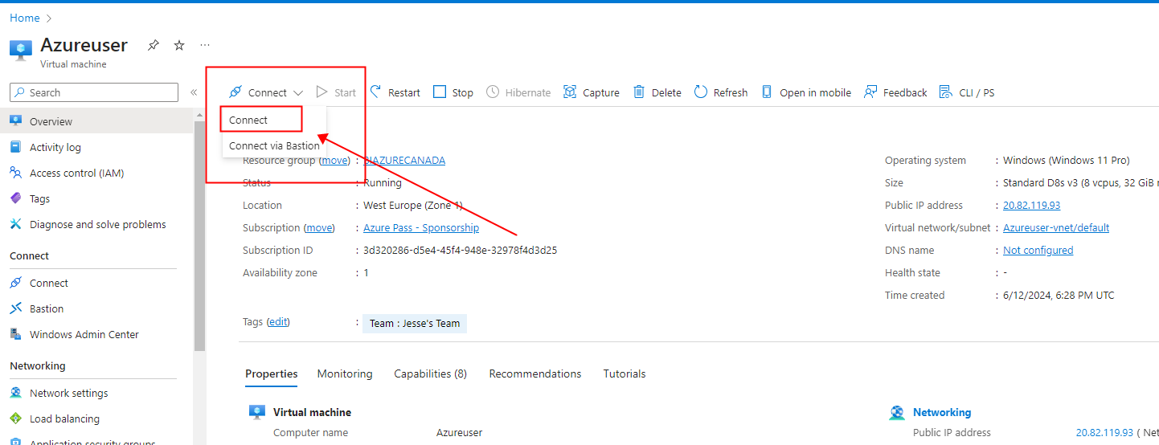This screenshot has height=445, width=1159.
Task: Open the more options ellipsis next to title
Action: pos(205,45)
